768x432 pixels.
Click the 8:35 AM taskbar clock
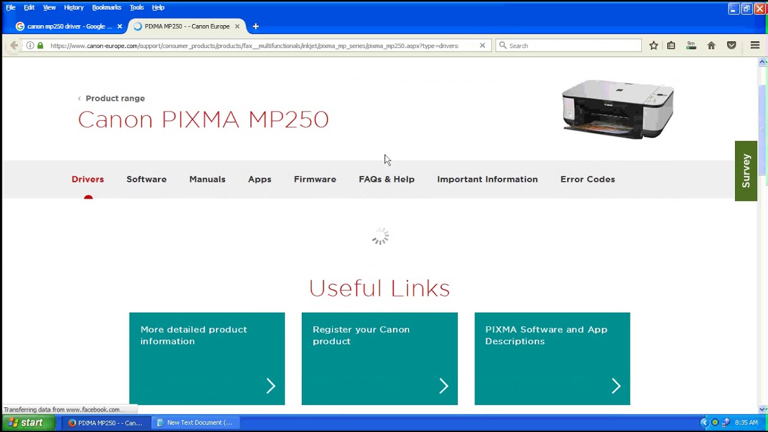pyautogui.click(x=746, y=423)
